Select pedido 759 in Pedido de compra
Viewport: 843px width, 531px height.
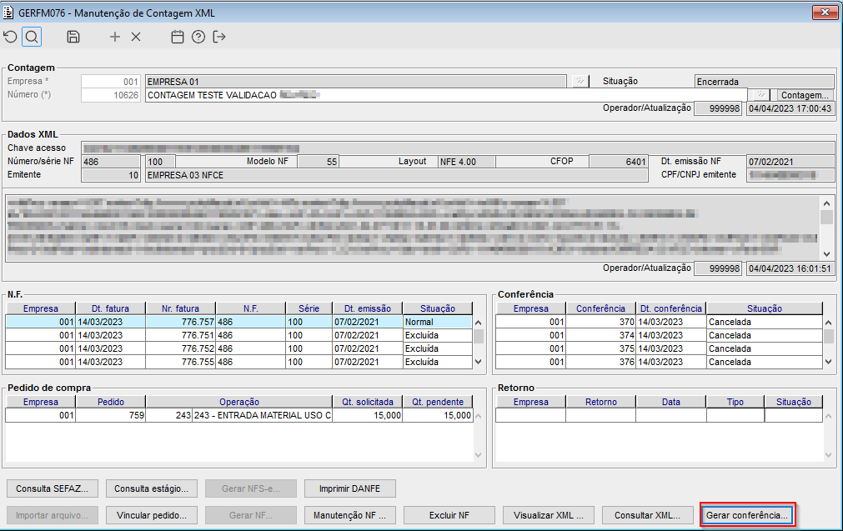[238, 415]
